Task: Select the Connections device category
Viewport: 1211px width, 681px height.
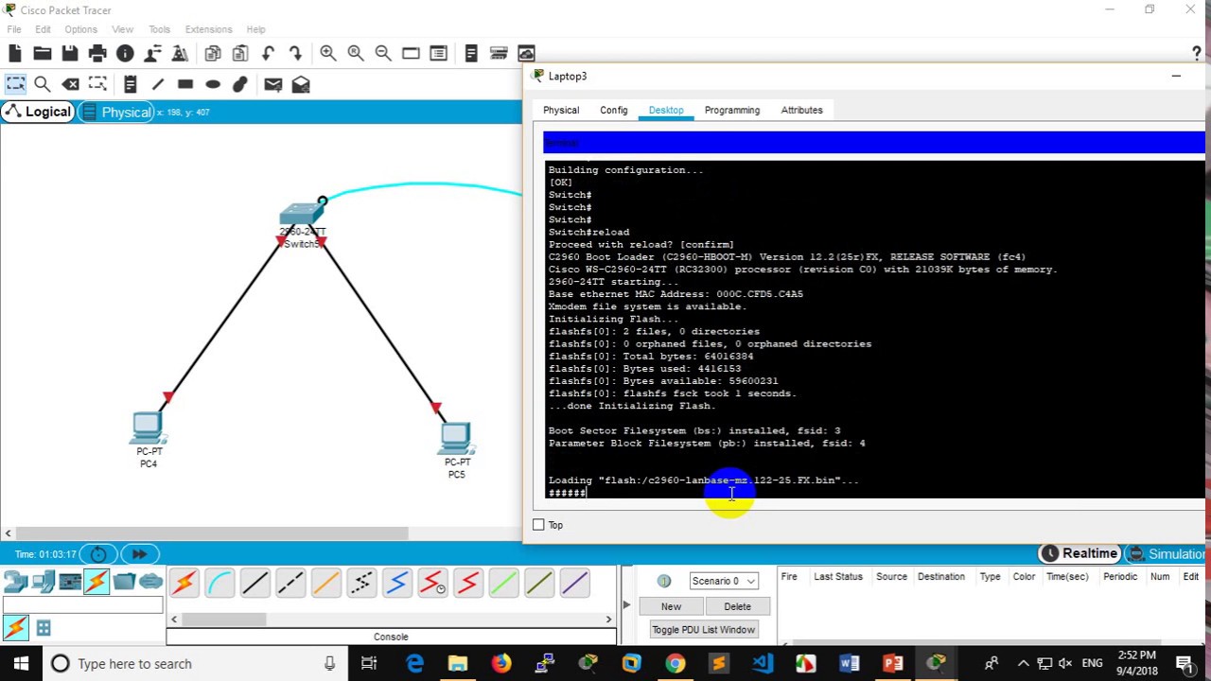Action: point(97,582)
